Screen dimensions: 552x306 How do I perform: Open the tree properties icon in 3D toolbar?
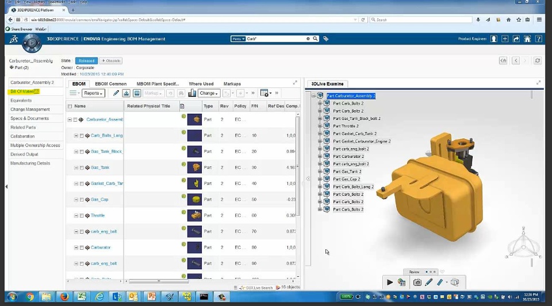point(401,282)
